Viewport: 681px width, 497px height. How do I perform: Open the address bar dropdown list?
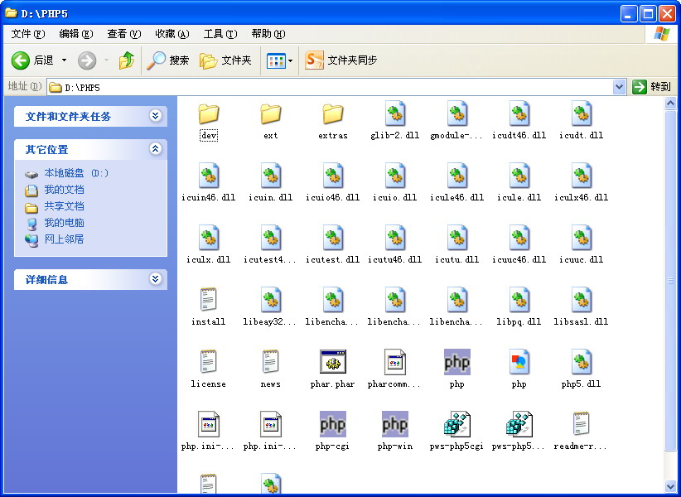click(x=620, y=87)
